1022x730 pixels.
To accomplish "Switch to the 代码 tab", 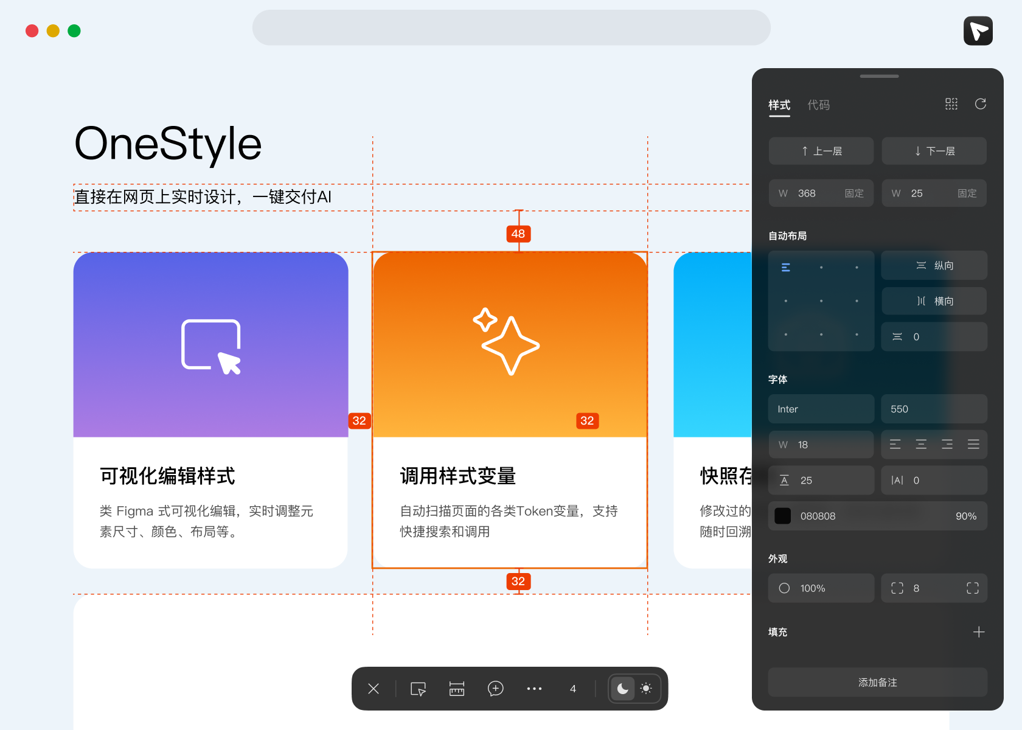I will [819, 105].
